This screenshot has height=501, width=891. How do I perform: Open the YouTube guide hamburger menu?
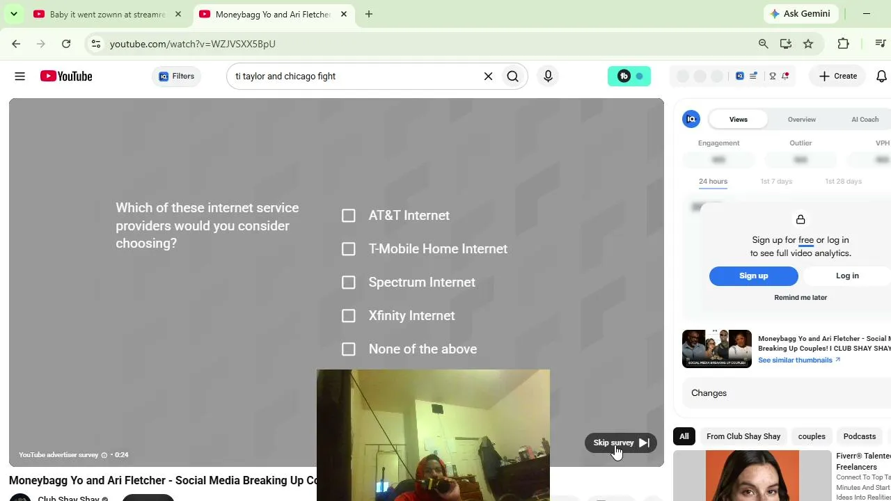coord(19,77)
